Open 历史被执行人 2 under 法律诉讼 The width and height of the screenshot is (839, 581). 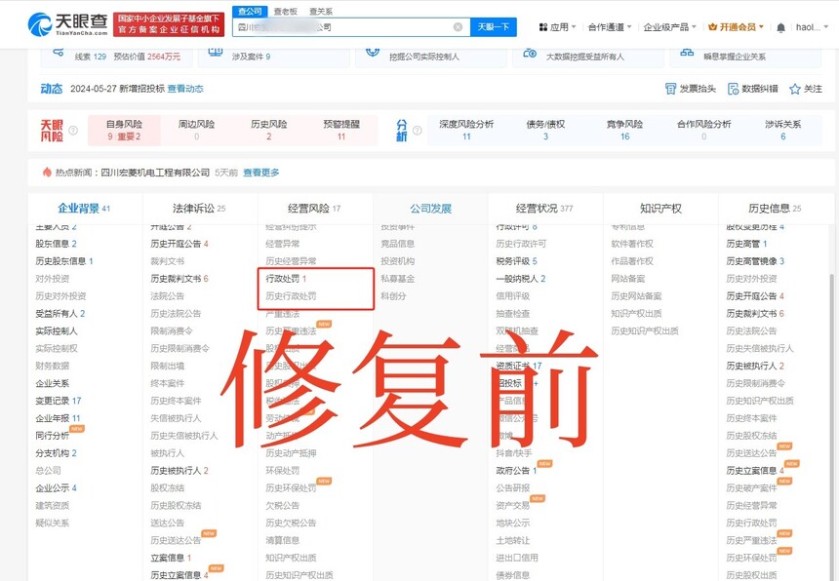[x=180, y=471]
